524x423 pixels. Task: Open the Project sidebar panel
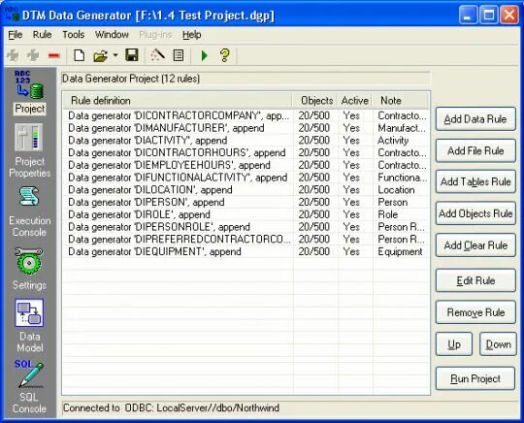[29, 92]
